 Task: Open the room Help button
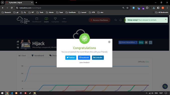coord(141,43)
